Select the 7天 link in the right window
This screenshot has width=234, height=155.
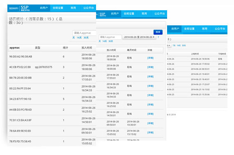coord(174,45)
